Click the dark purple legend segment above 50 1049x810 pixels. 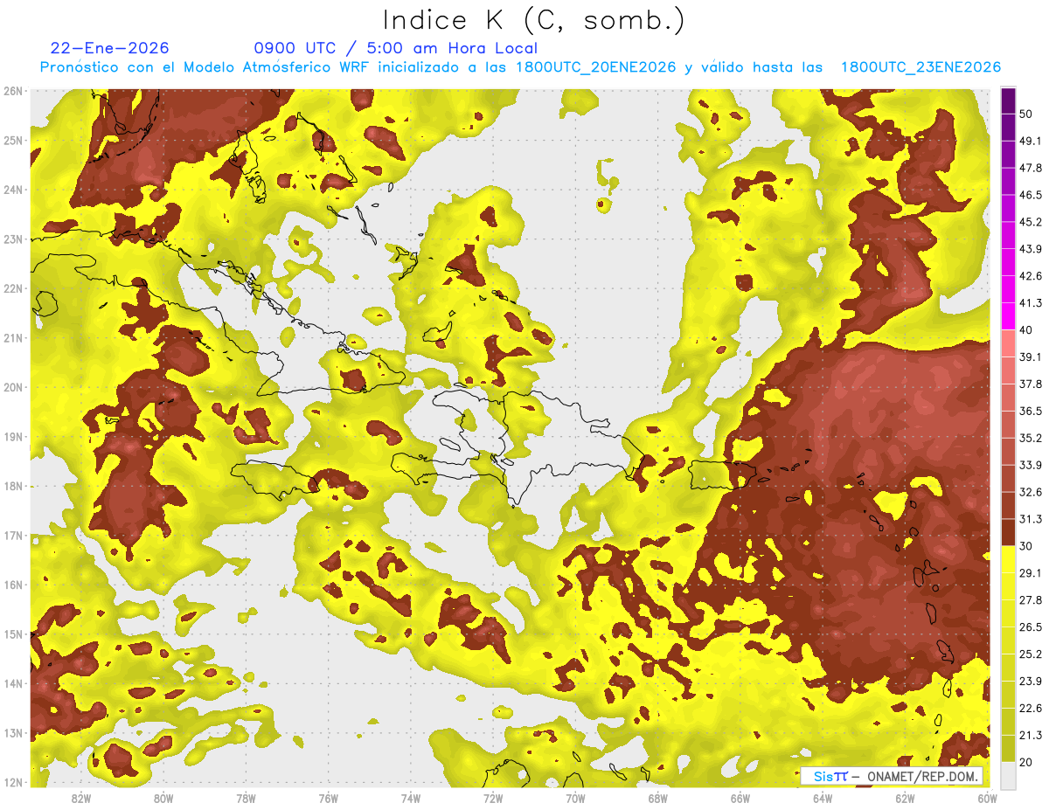(x=1009, y=101)
